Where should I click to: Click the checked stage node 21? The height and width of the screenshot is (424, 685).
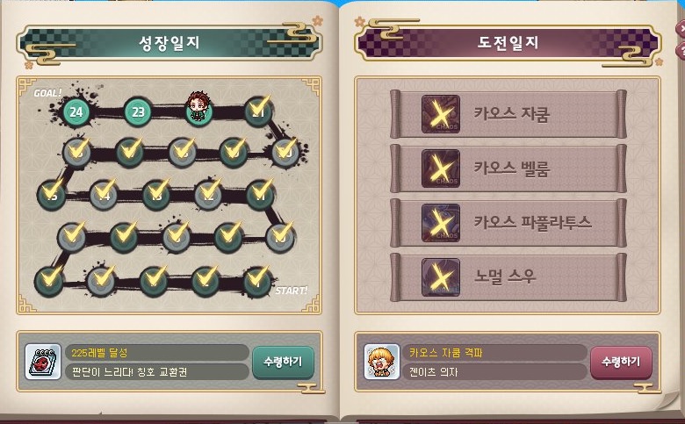tap(258, 111)
